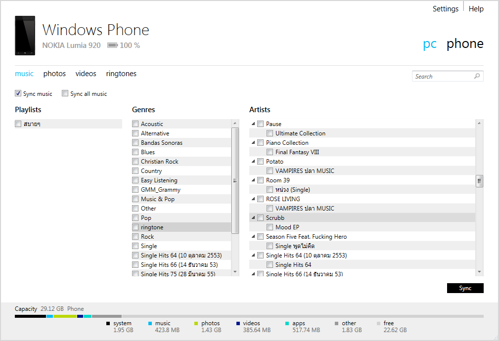The image size is (499, 341).
Task: Open Help
Action: [x=476, y=9]
